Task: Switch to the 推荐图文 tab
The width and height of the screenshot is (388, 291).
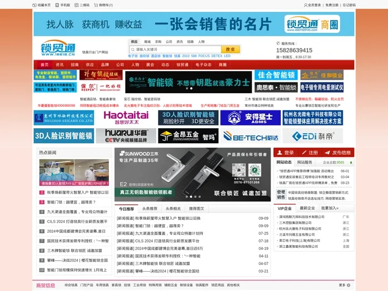Action: [197, 209]
